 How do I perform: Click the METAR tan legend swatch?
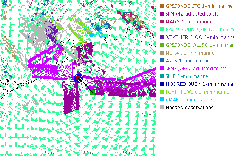(162, 53)
